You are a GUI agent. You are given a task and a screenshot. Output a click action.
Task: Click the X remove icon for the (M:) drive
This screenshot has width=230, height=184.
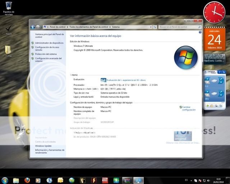(221, 95)
